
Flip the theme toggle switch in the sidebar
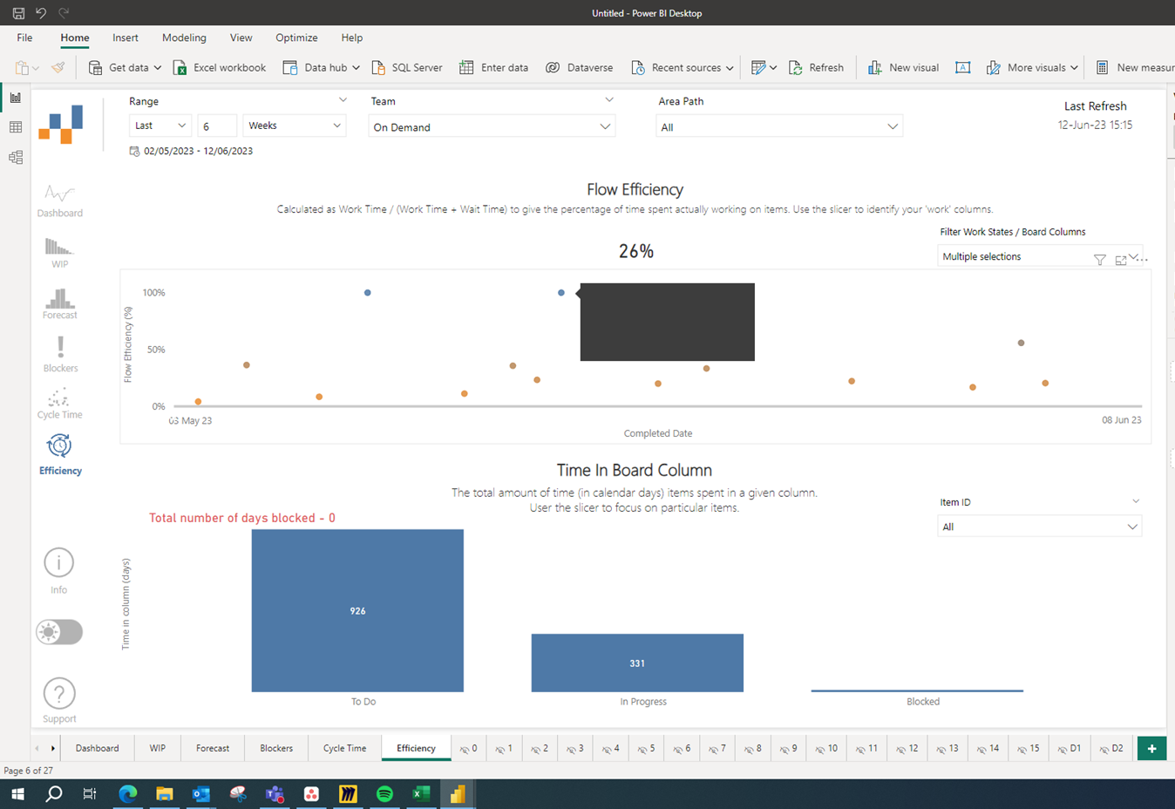click(x=58, y=632)
